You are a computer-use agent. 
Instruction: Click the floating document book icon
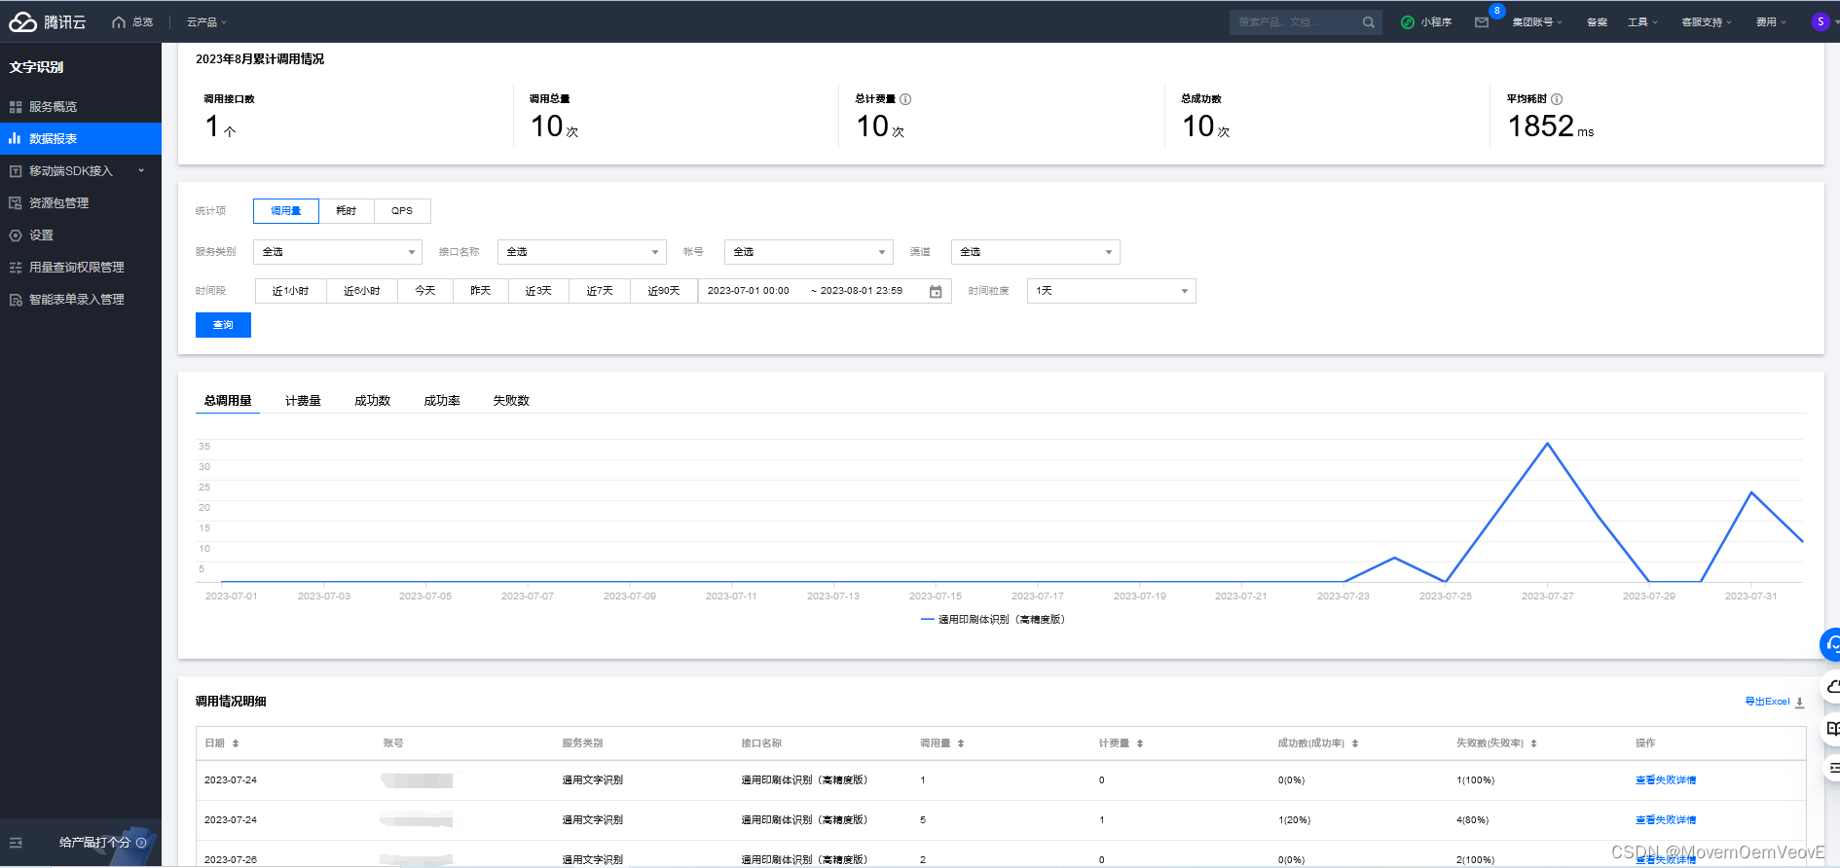click(x=1831, y=728)
